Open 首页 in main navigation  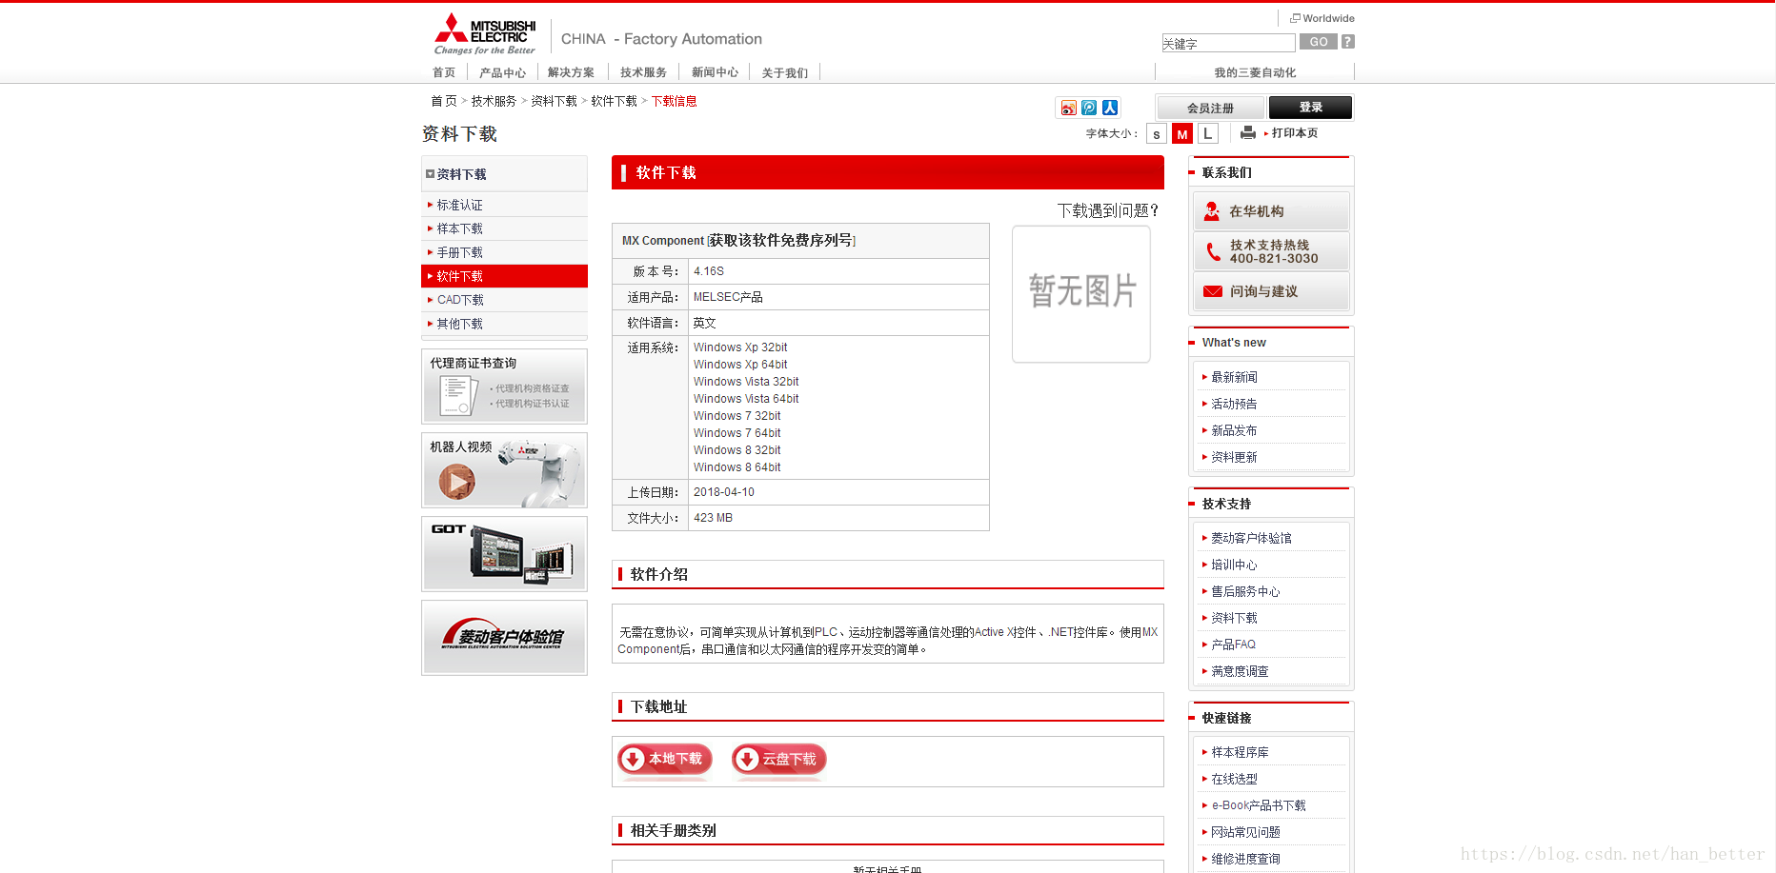click(x=444, y=72)
